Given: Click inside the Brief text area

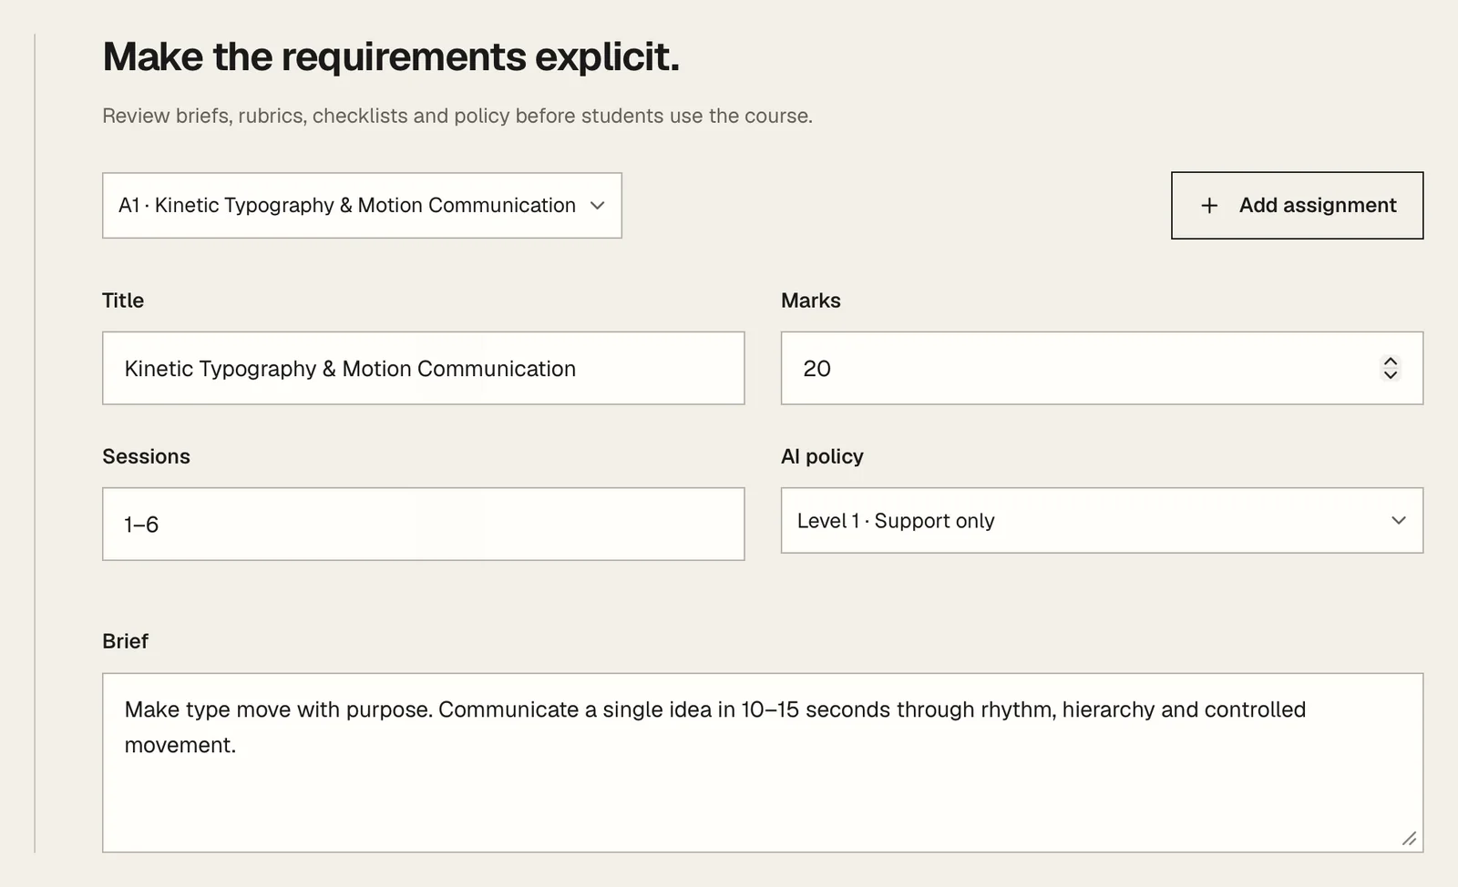Looking at the screenshot, I should tap(763, 762).
